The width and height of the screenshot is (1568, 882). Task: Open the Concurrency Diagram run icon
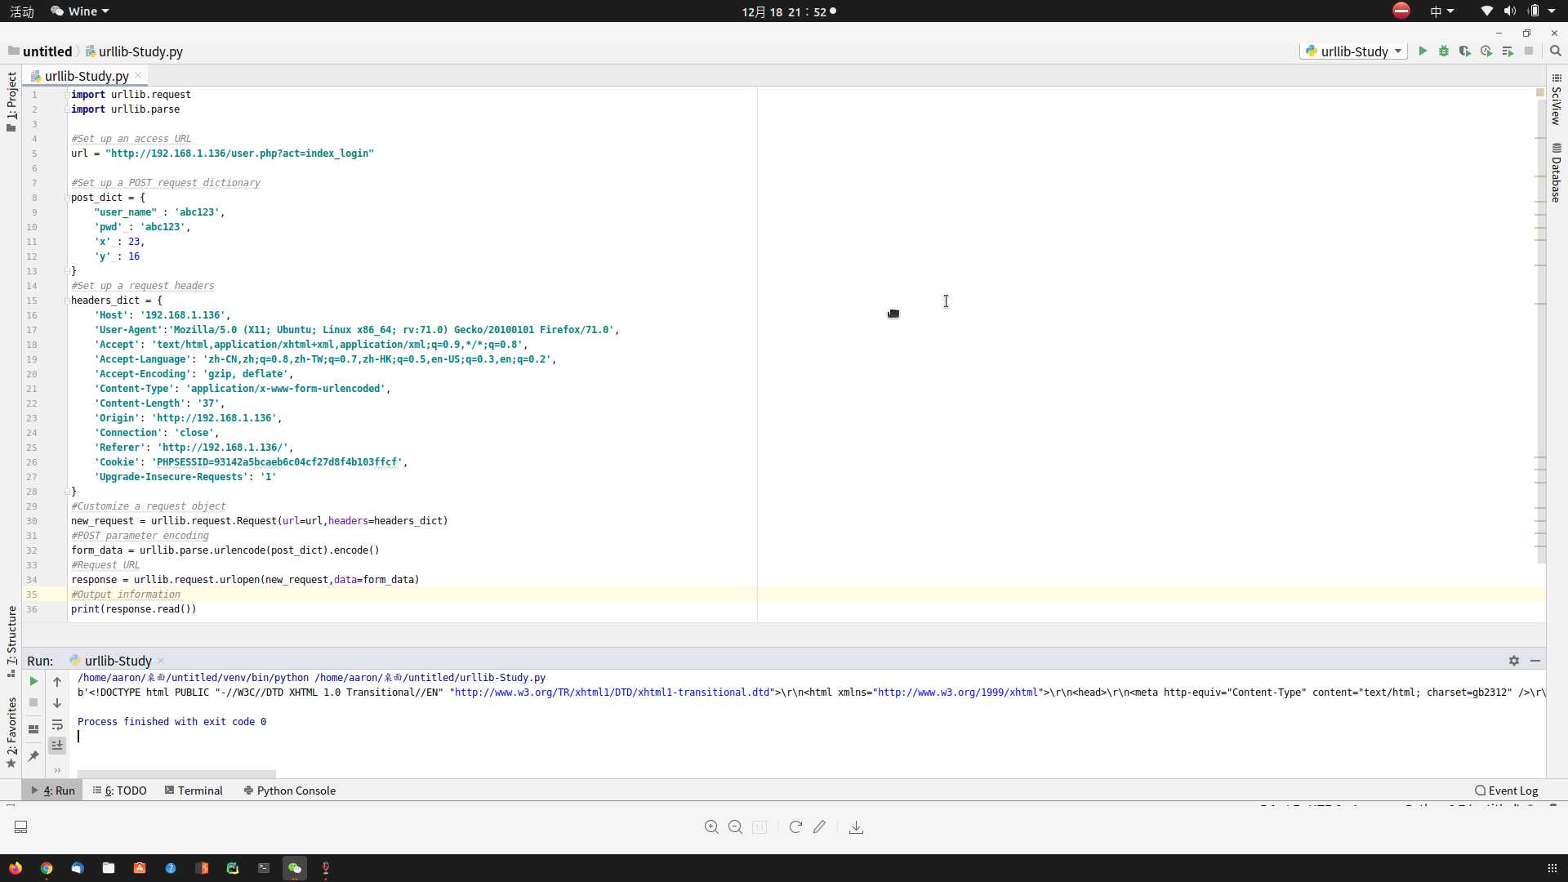pyautogui.click(x=1508, y=51)
